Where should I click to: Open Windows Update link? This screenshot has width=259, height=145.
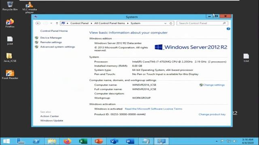click(x=52, y=120)
